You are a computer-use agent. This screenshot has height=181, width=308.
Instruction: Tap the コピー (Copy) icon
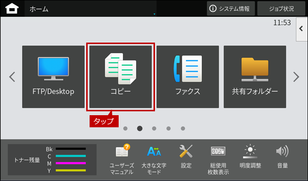[121, 77]
